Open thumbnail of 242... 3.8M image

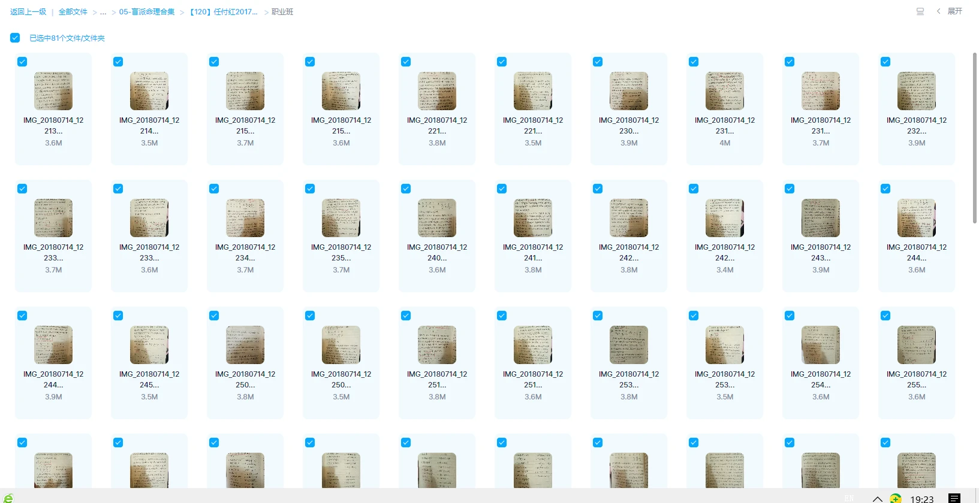coord(629,218)
